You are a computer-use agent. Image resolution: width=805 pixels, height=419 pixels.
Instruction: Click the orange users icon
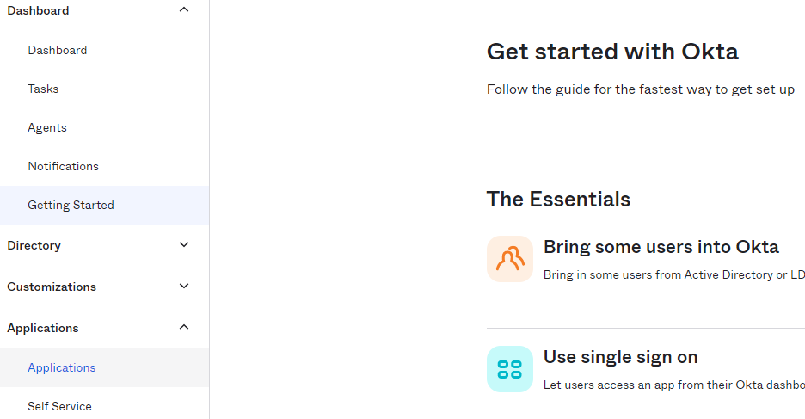click(x=510, y=259)
